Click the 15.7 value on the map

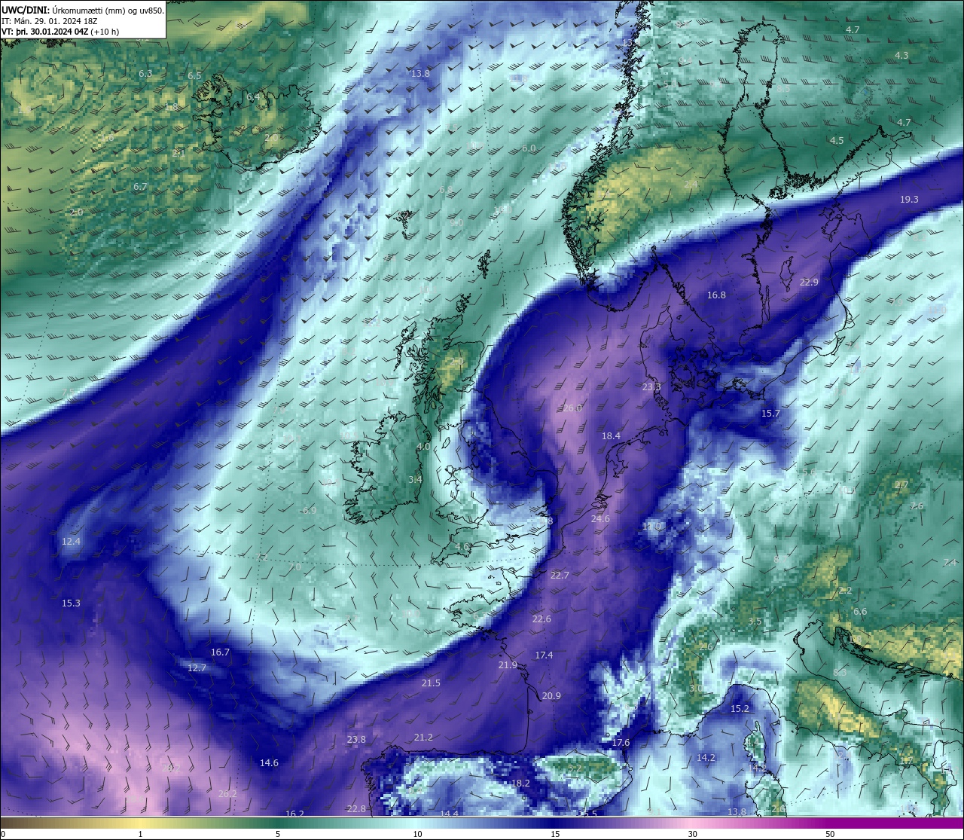(x=770, y=414)
